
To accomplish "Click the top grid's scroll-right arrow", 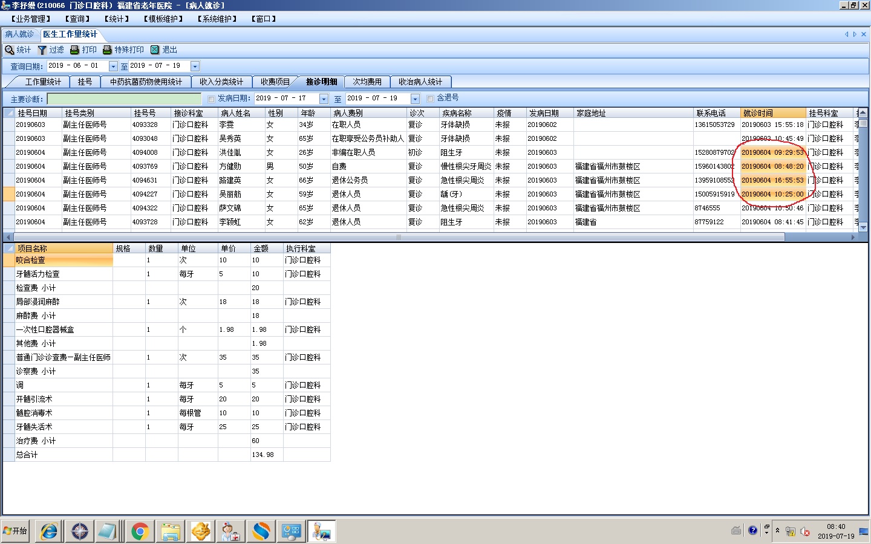I will (x=853, y=237).
